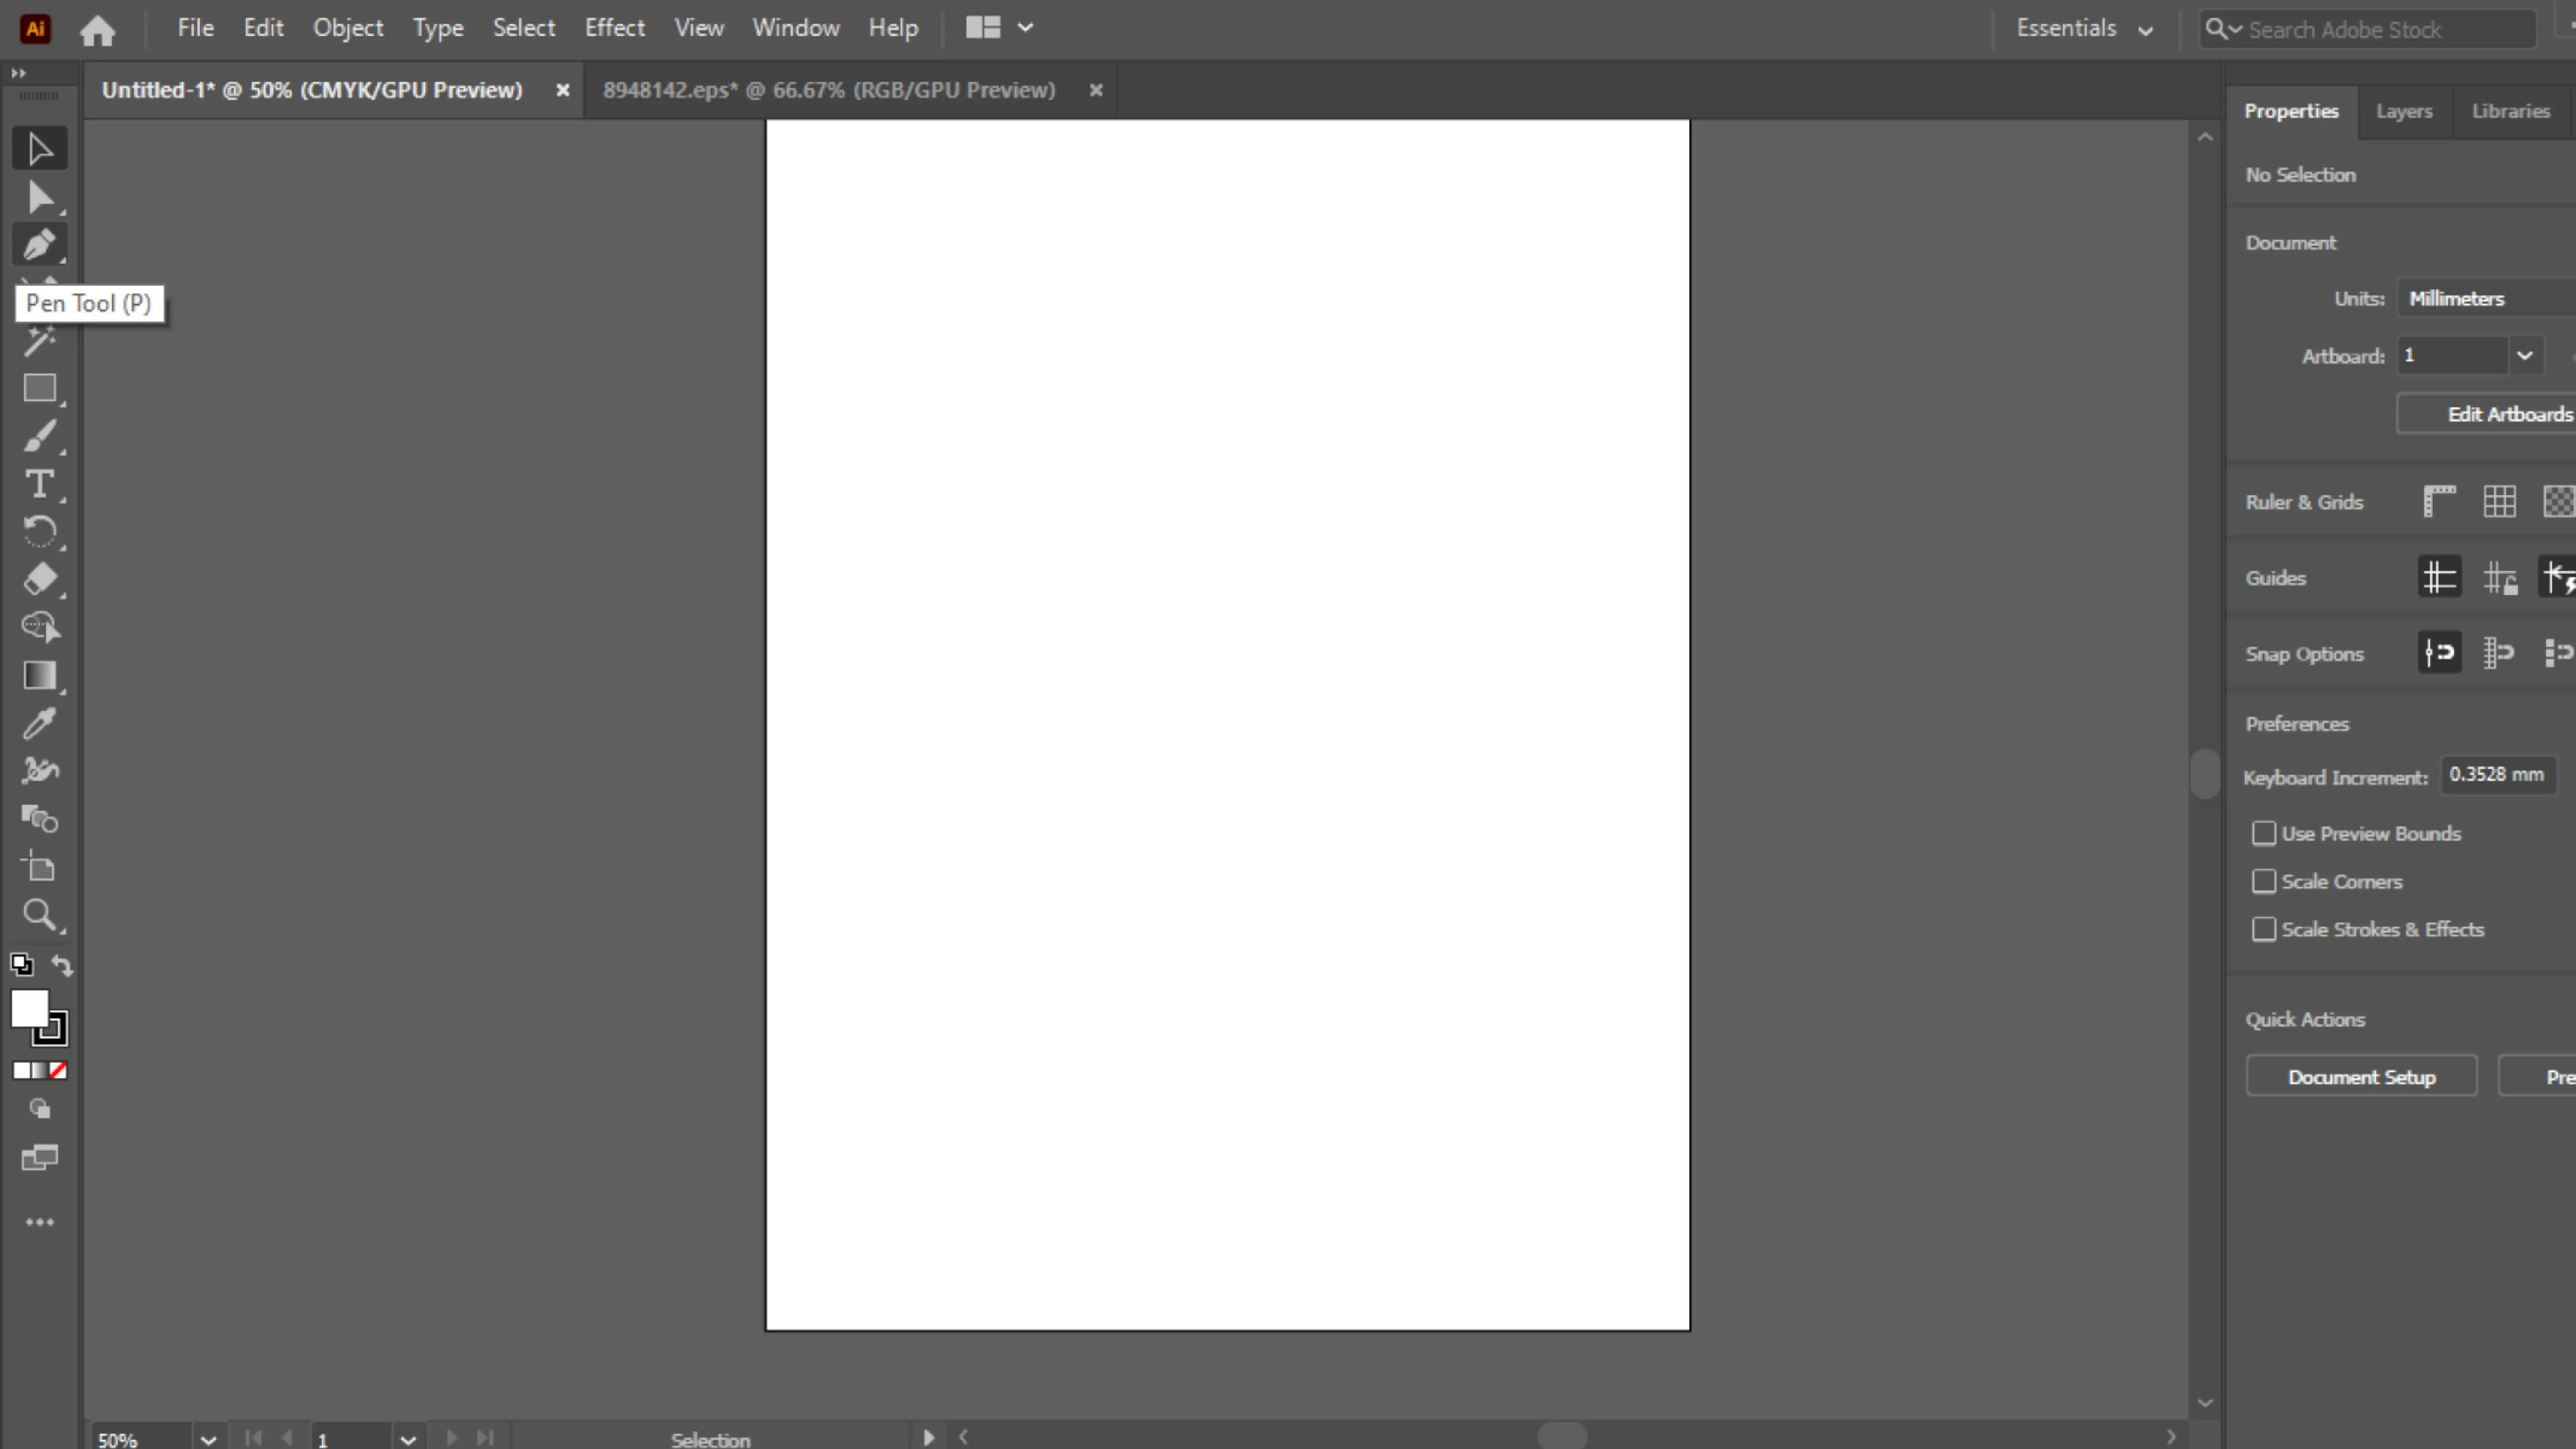The image size is (2576, 1449).
Task: Select the Eraser tool
Action: pyautogui.click(x=40, y=580)
